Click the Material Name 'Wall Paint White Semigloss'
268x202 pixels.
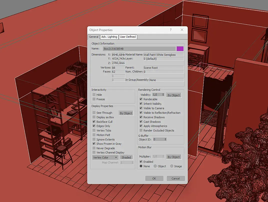click(163, 55)
